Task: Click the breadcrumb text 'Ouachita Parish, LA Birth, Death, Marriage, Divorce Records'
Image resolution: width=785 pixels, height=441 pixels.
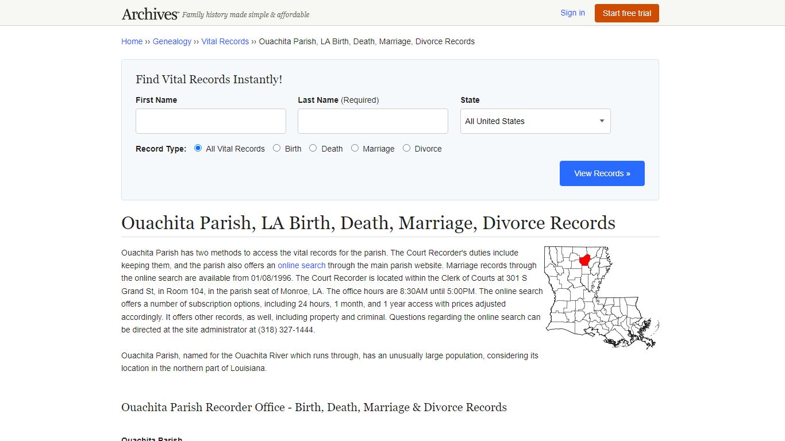Action: [x=367, y=41]
